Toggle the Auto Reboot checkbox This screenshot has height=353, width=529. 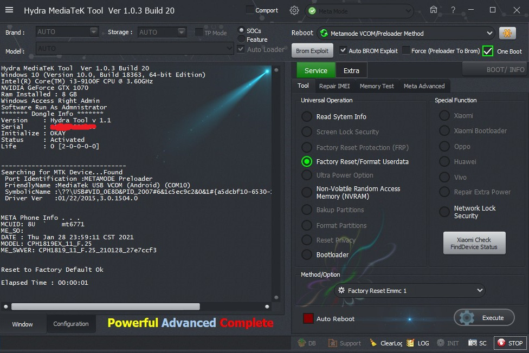pos(308,318)
